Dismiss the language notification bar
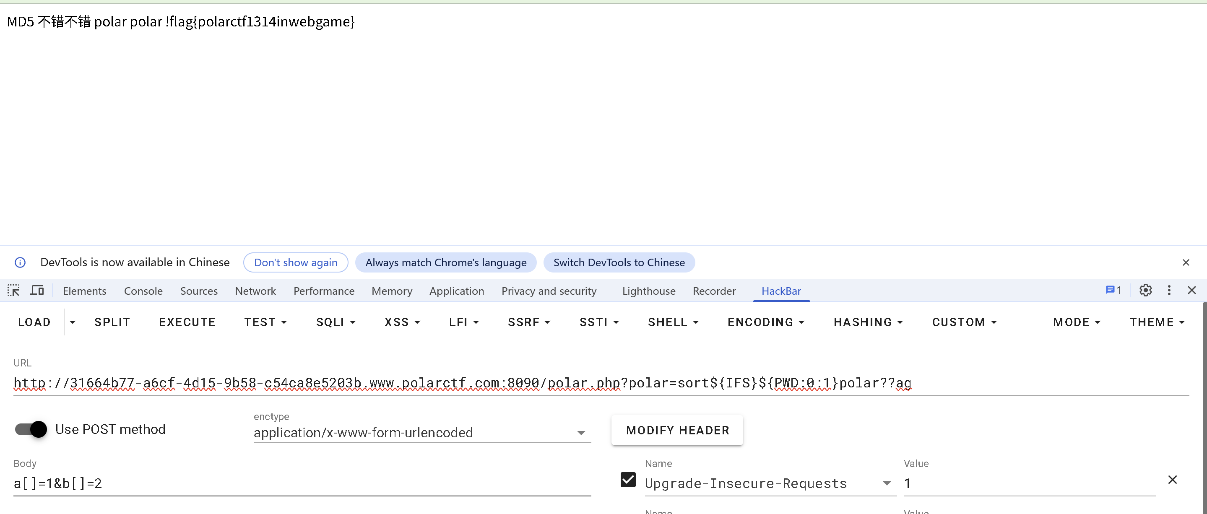The height and width of the screenshot is (514, 1207). [x=1186, y=262]
